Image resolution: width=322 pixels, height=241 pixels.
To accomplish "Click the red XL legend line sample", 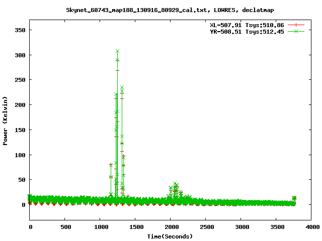I will pyautogui.click(x=296, y=25).
